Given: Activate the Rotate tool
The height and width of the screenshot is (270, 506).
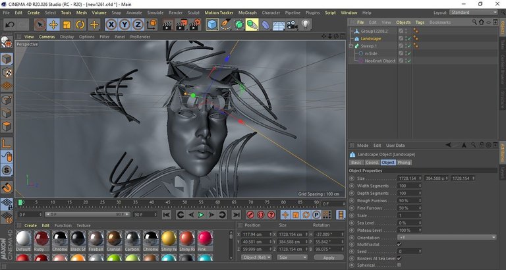Looking at the screenshot, I should [80, 24].
